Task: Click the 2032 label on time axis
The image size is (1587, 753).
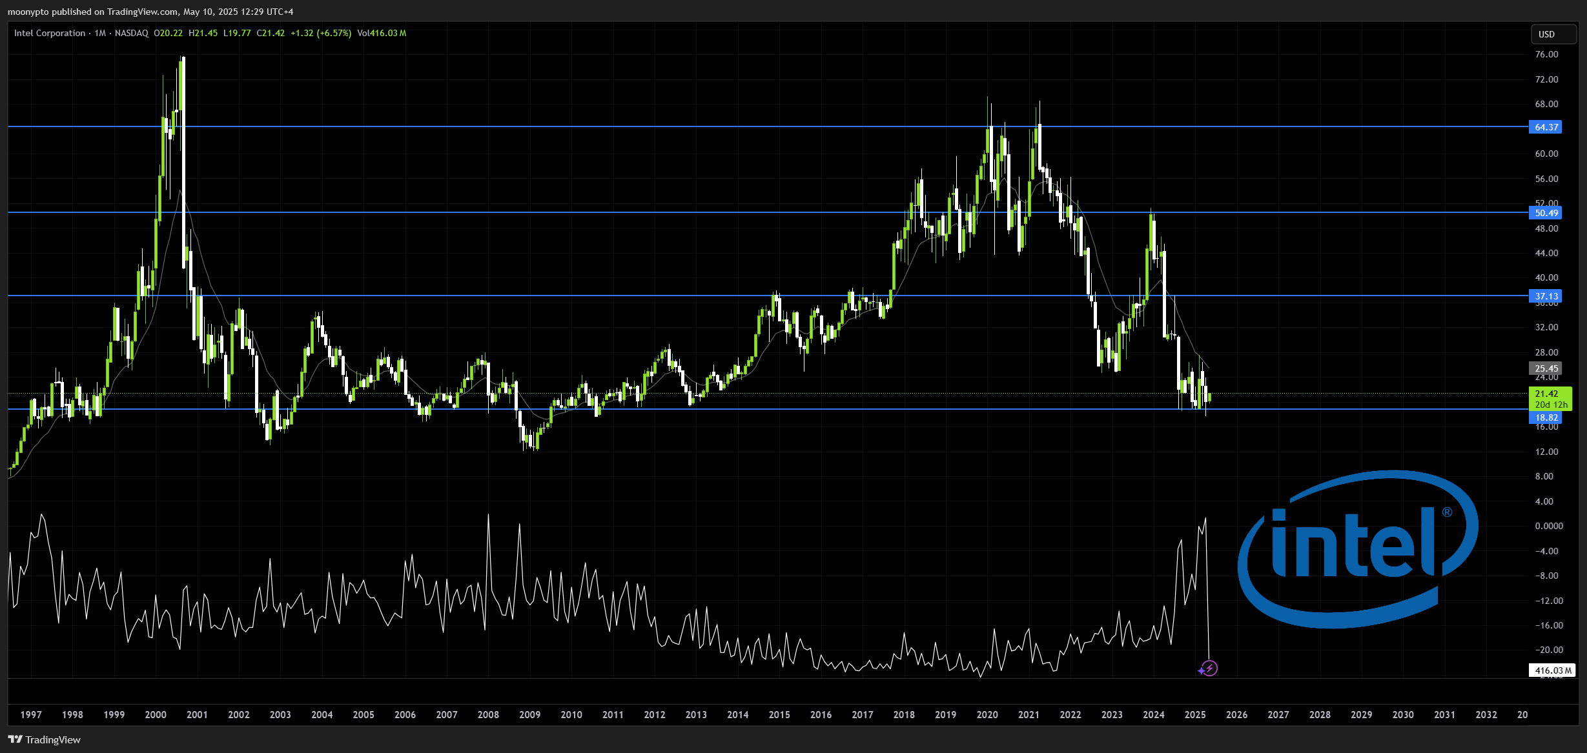Action: (1486, 714)
